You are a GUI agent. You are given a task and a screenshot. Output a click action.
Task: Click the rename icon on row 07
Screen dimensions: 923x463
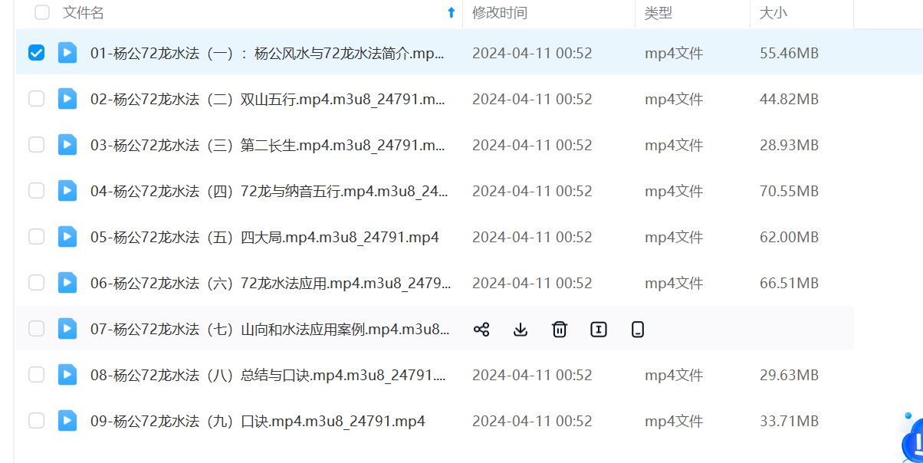599,330
